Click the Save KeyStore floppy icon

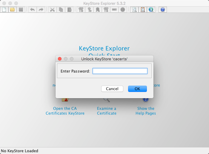[21, 10]
